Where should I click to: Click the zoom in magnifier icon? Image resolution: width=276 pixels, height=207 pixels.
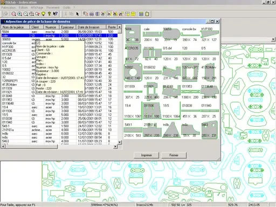(19, 14)
